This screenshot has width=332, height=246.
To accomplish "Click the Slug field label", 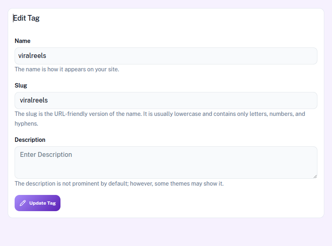I will tap(21, 86).
